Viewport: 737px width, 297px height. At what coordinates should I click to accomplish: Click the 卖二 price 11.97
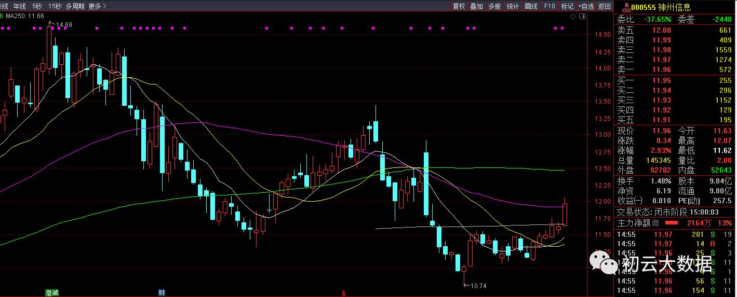662,60
